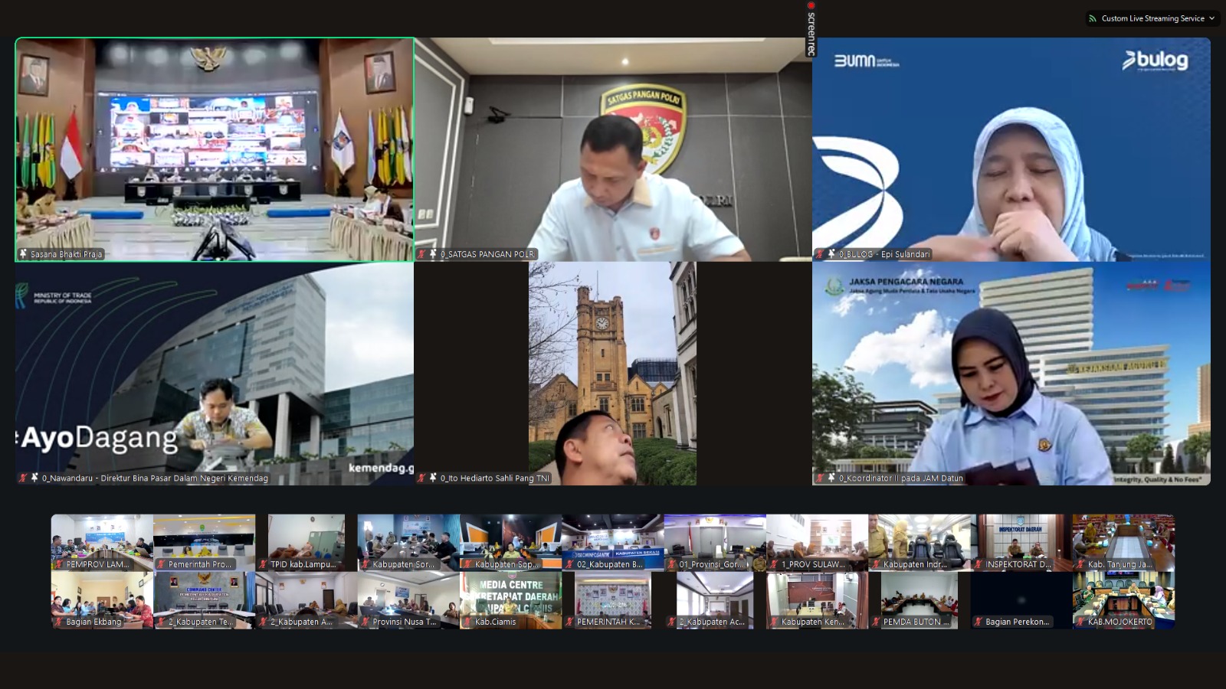Click the 0_Nawandaru Direktur Bina Pasar name label

155,478
